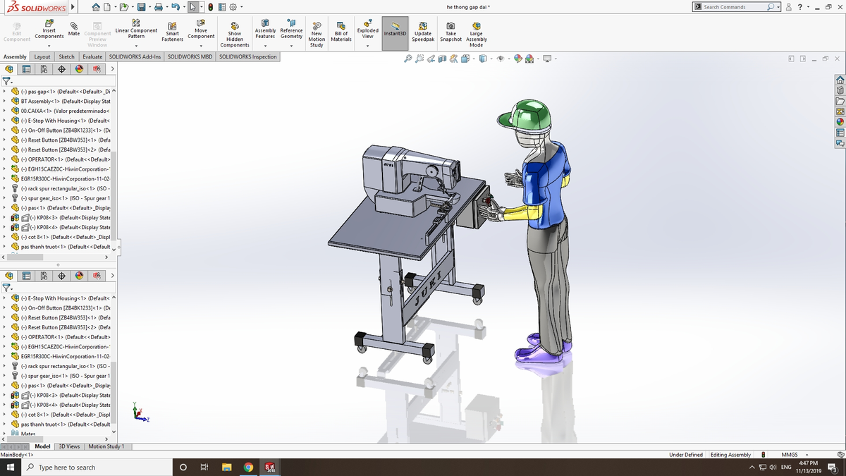Toggle the Instant3D button
The width and height of the screenshot is (846, 476).
pyautogui.click(x=395, y=33)
